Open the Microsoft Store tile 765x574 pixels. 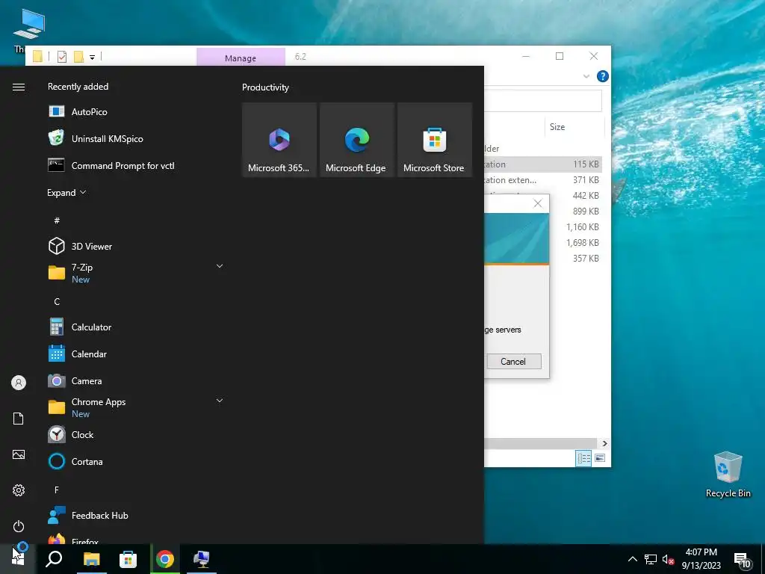[x=435, y=140]
